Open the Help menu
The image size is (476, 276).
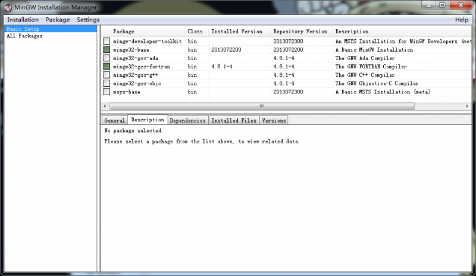pos(462,20)
